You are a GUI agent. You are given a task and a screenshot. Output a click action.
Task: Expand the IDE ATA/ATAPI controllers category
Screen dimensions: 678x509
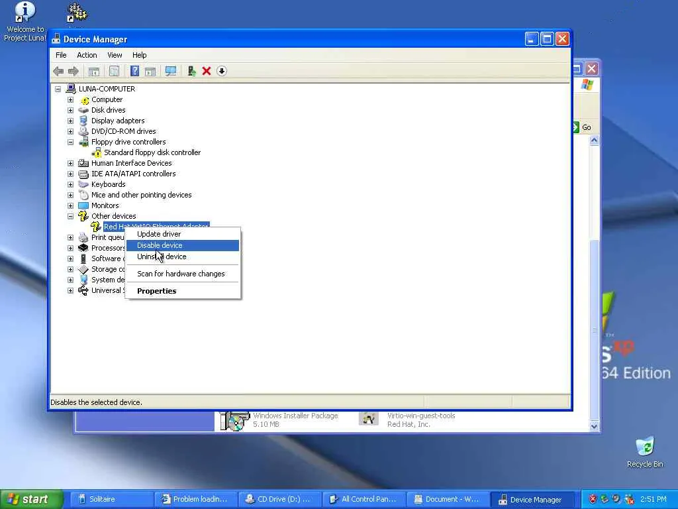(70, 174)
